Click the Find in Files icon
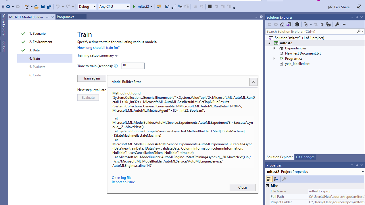The height and width of the screenshot is (205, 365). (x=159, y=7)
